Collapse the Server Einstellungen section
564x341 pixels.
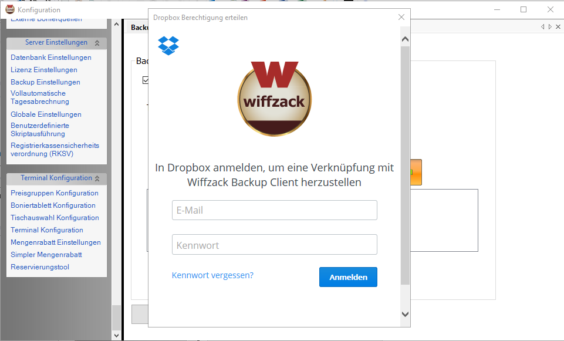[x=97, y=43]
